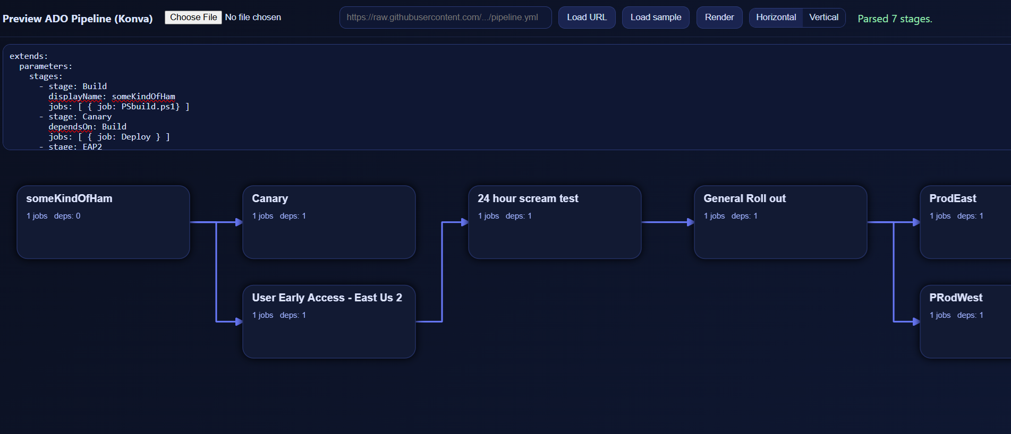
Task: Select the ProdEast stage node
Action: [965, 222]
